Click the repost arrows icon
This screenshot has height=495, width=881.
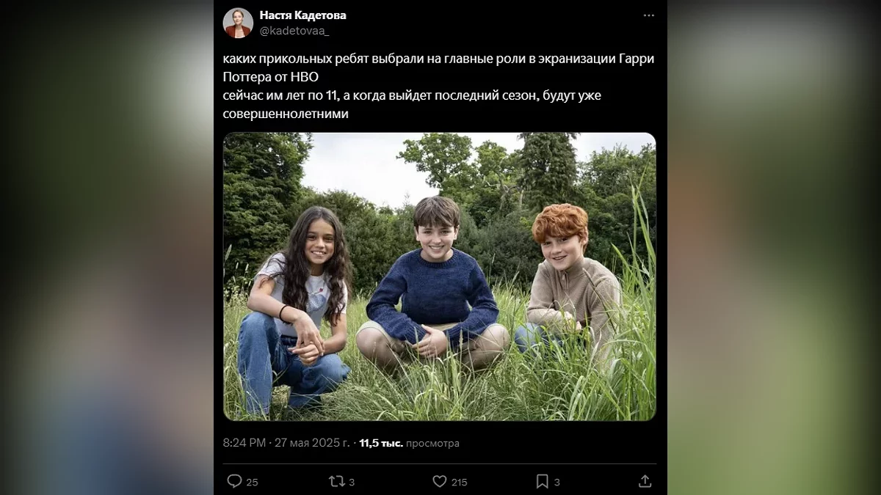click(x=336, y=481)
